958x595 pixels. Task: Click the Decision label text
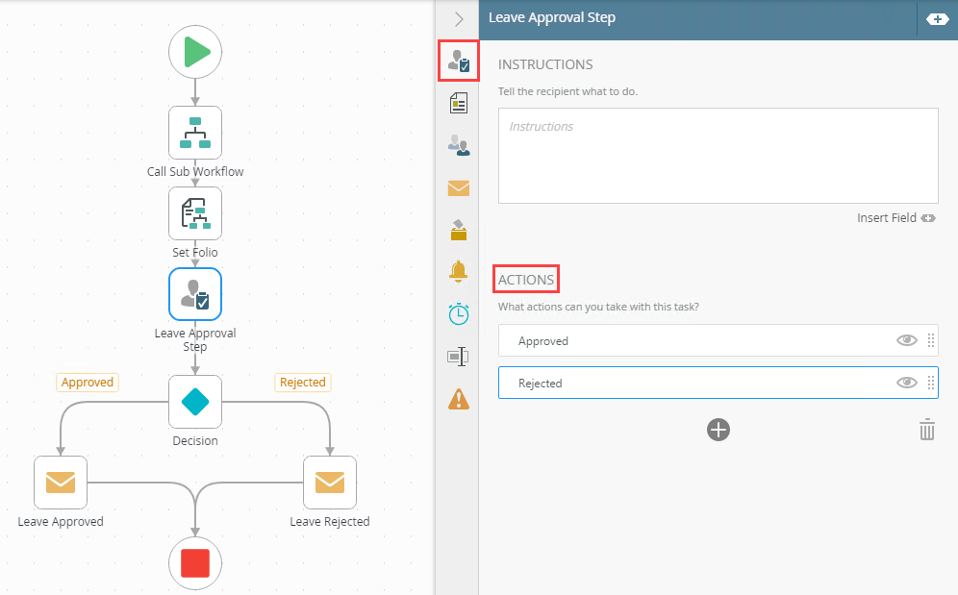tap(195, 441)
